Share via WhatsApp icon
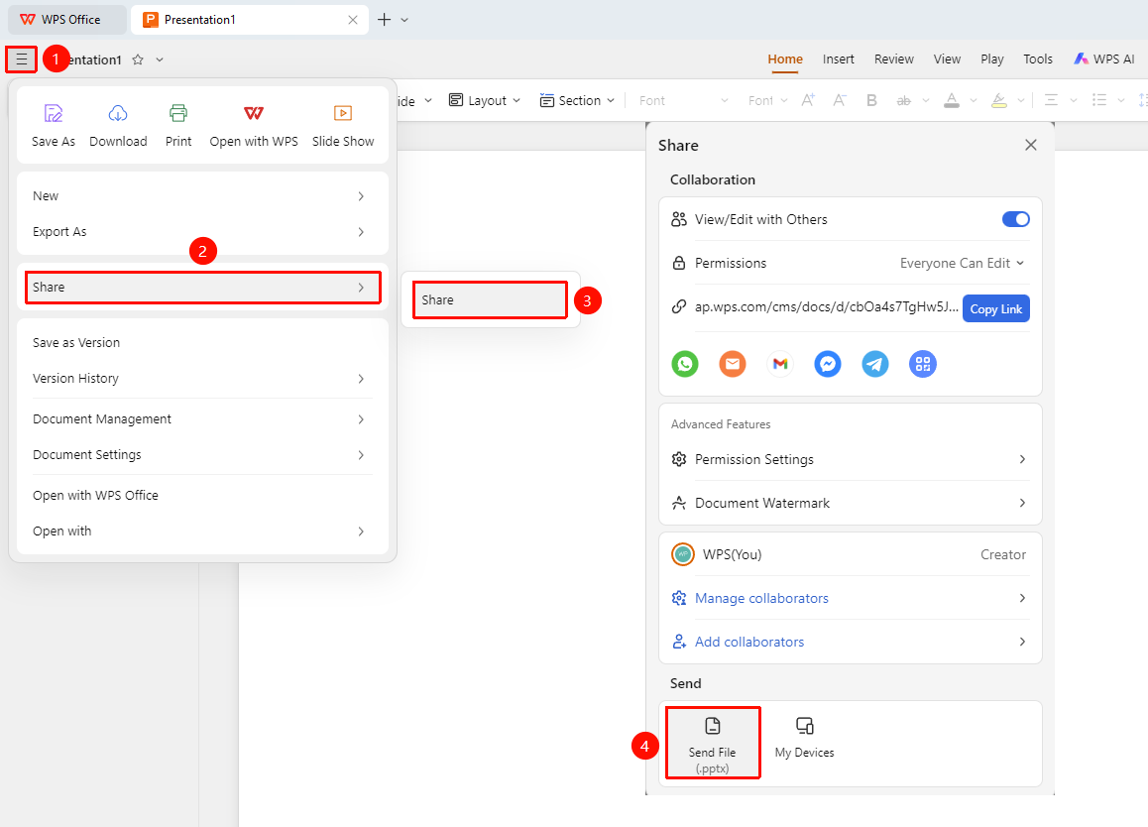The height and width of the screenshot is (827, 1148). click(685, 364)
